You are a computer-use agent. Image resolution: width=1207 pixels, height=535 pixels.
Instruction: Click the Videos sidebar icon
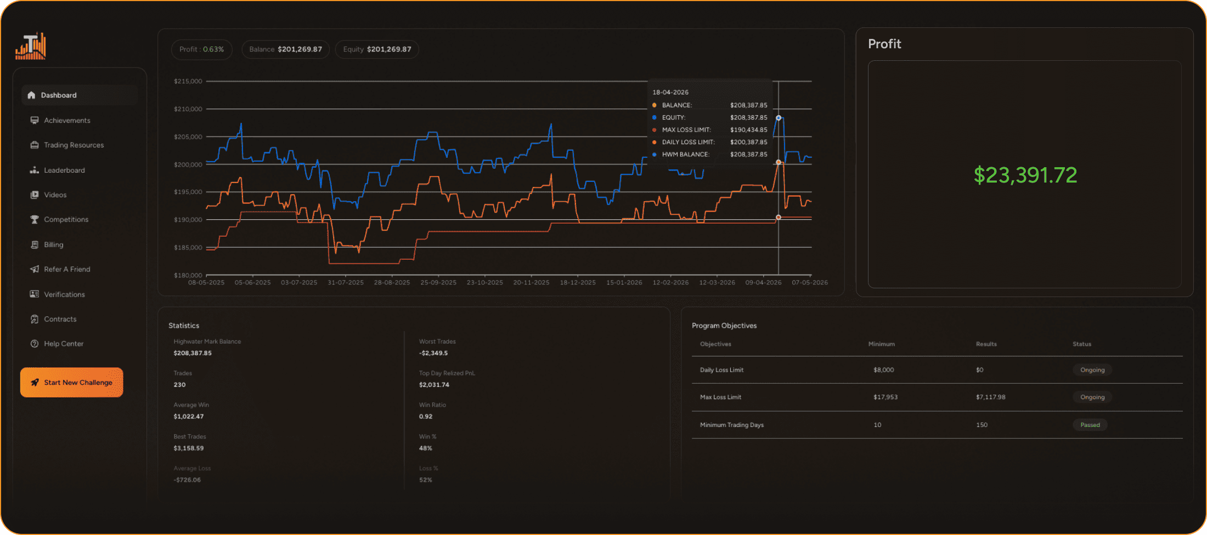[35, 195]
